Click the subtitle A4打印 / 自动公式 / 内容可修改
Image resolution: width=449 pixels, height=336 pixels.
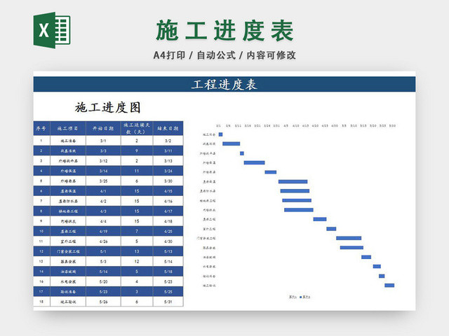[x=224, y=55]
